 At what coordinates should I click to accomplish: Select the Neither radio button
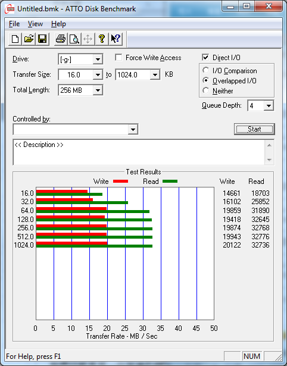[x=206, y=90]
